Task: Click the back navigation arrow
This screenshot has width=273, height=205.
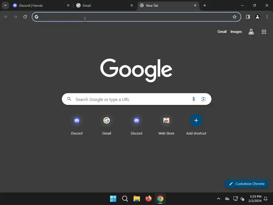Action: (x=6, y=17)
